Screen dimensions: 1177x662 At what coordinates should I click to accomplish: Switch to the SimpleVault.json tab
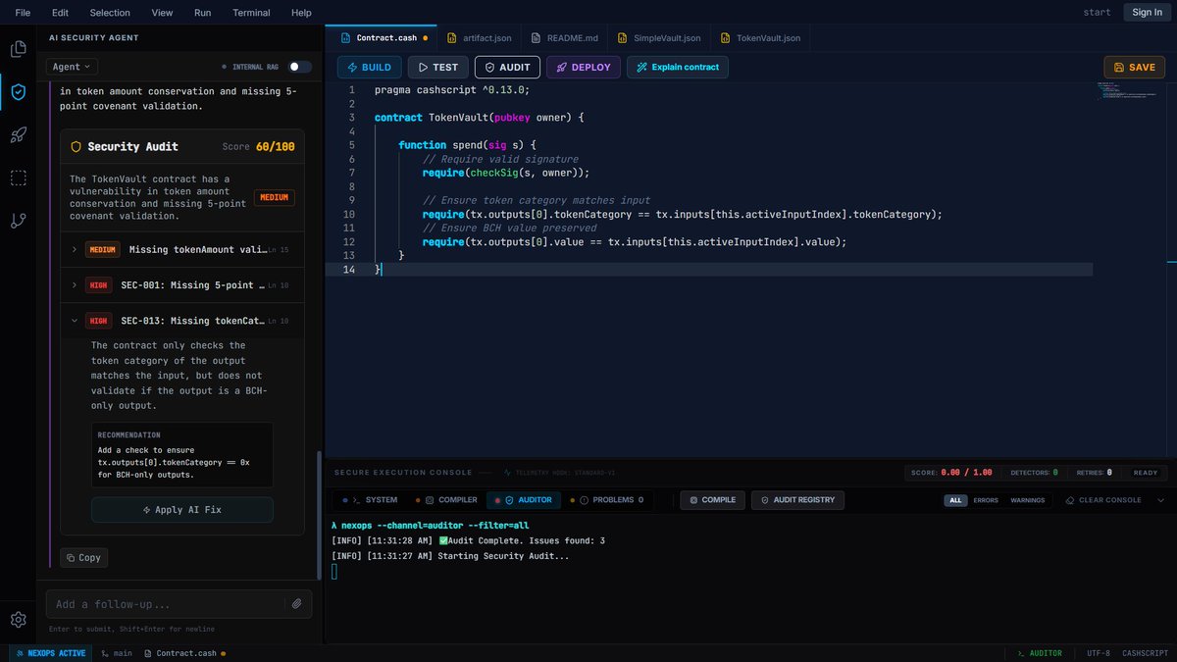click(x=659, y=38)
